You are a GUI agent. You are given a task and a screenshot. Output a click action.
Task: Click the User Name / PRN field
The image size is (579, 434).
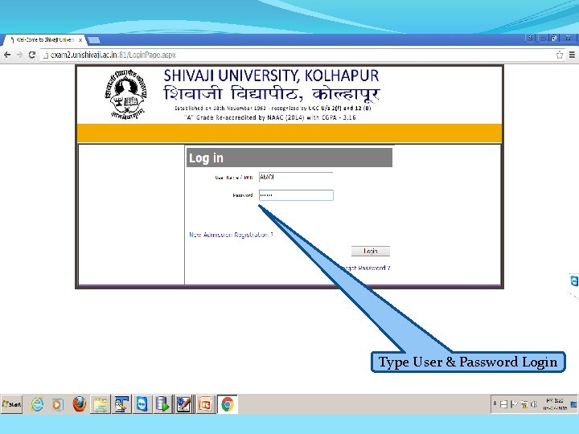click(296, 178)
